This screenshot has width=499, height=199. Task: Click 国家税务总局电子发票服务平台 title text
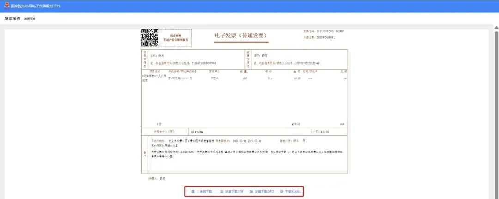(35, 6)
